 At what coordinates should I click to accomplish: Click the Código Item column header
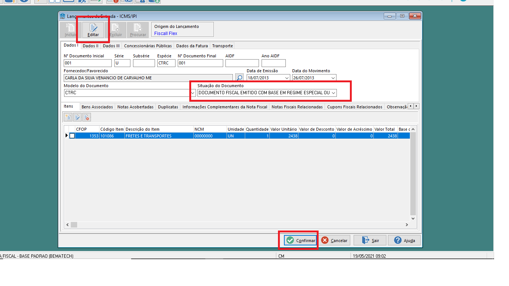point(112,129)
